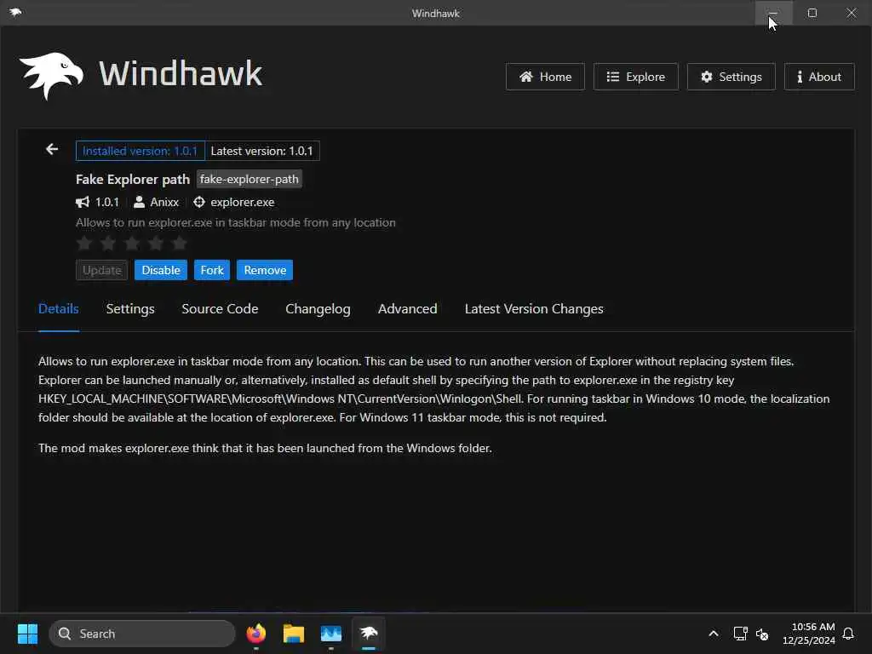View the Latest Version Changes tab
This screenshot has width=872, height=654.
click(534, 308)
